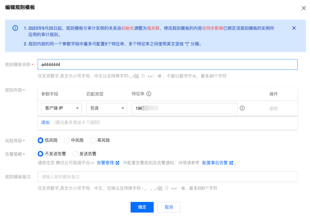Open external link icon after 告警管理
Viewport: 310px width, 216px height.
coord(117,163)
